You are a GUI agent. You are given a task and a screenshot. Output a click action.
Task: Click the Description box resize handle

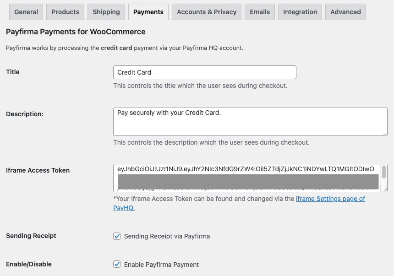click(385, 133)
